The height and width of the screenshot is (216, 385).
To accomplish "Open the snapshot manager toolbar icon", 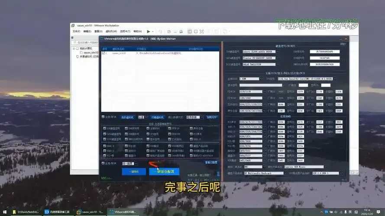I will pos(181,32).
